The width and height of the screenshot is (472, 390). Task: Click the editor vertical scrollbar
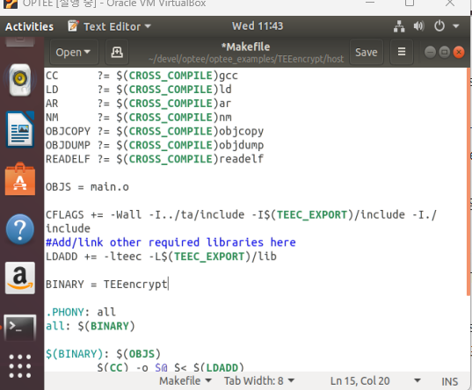[468, 182]
